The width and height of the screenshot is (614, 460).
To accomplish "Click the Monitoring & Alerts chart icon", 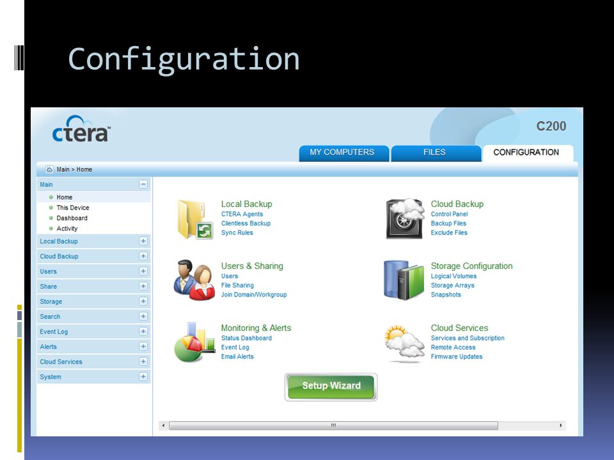I will click(194, 342).
